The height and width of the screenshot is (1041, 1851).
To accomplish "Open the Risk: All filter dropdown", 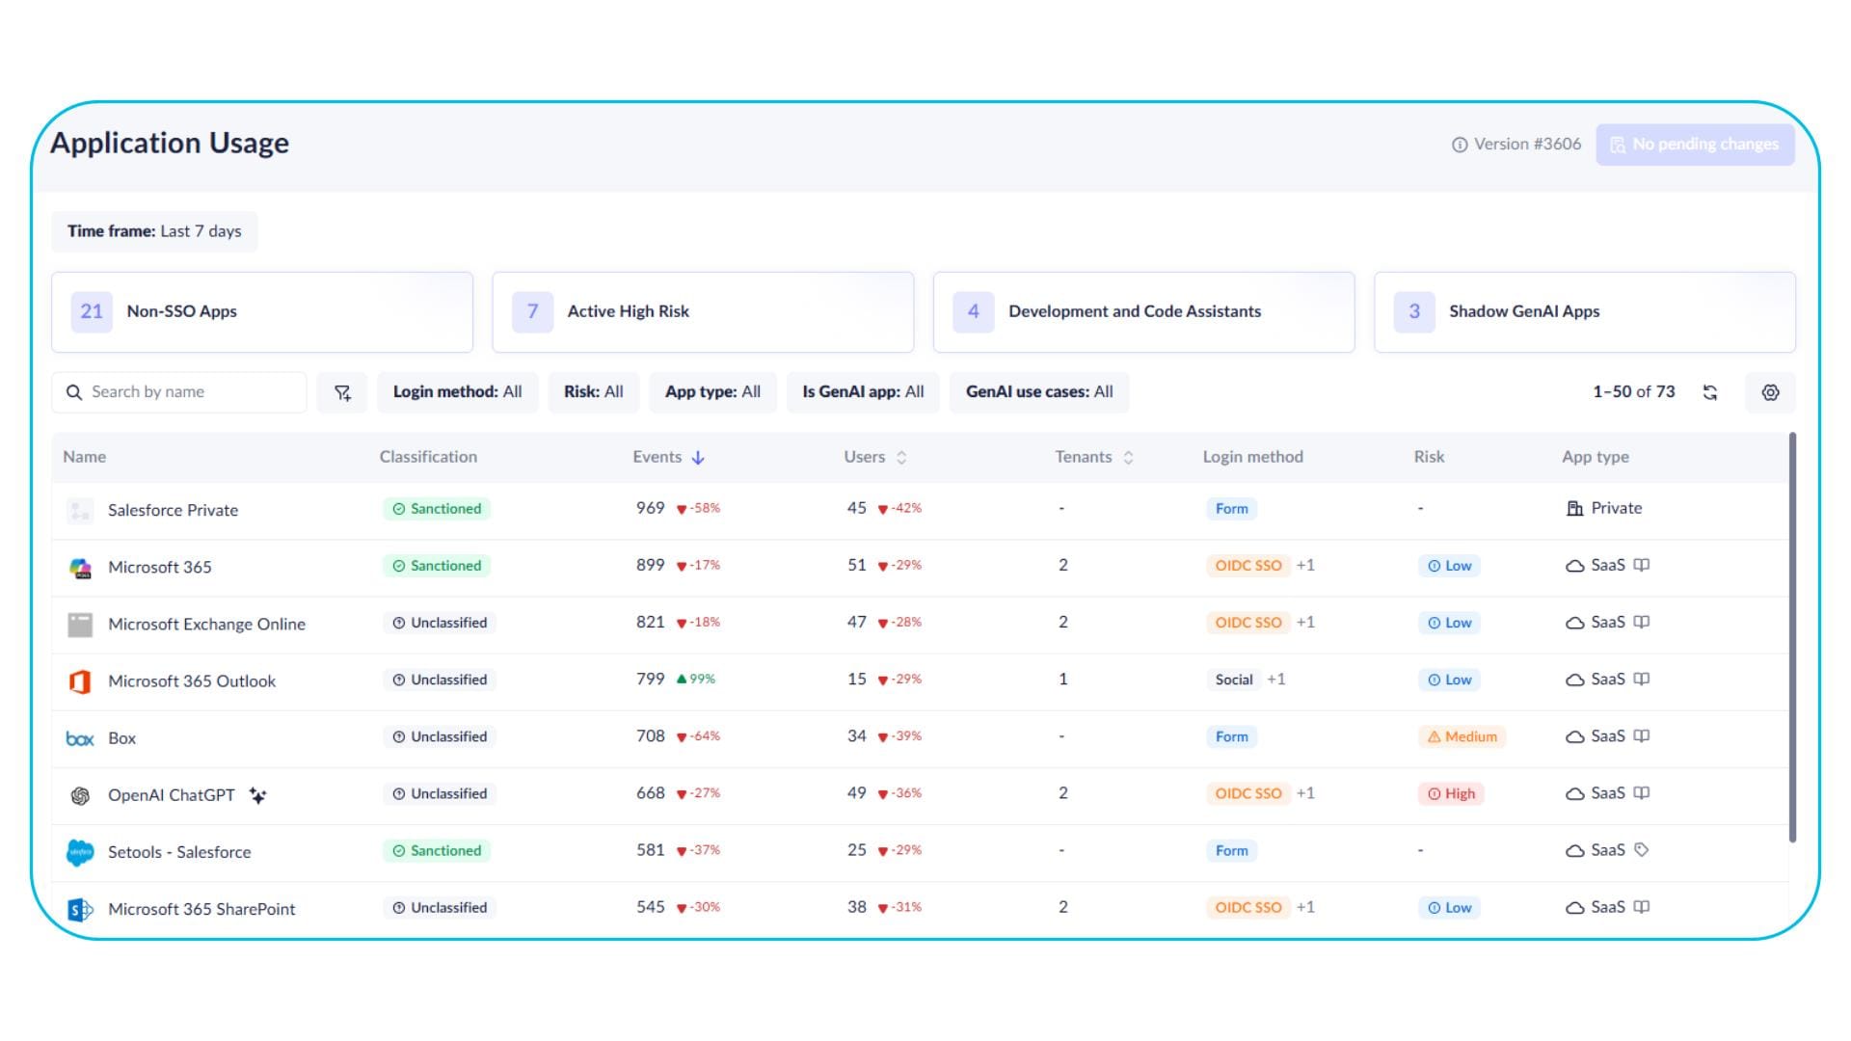I will pyautogui.click(x=593, y=392).
